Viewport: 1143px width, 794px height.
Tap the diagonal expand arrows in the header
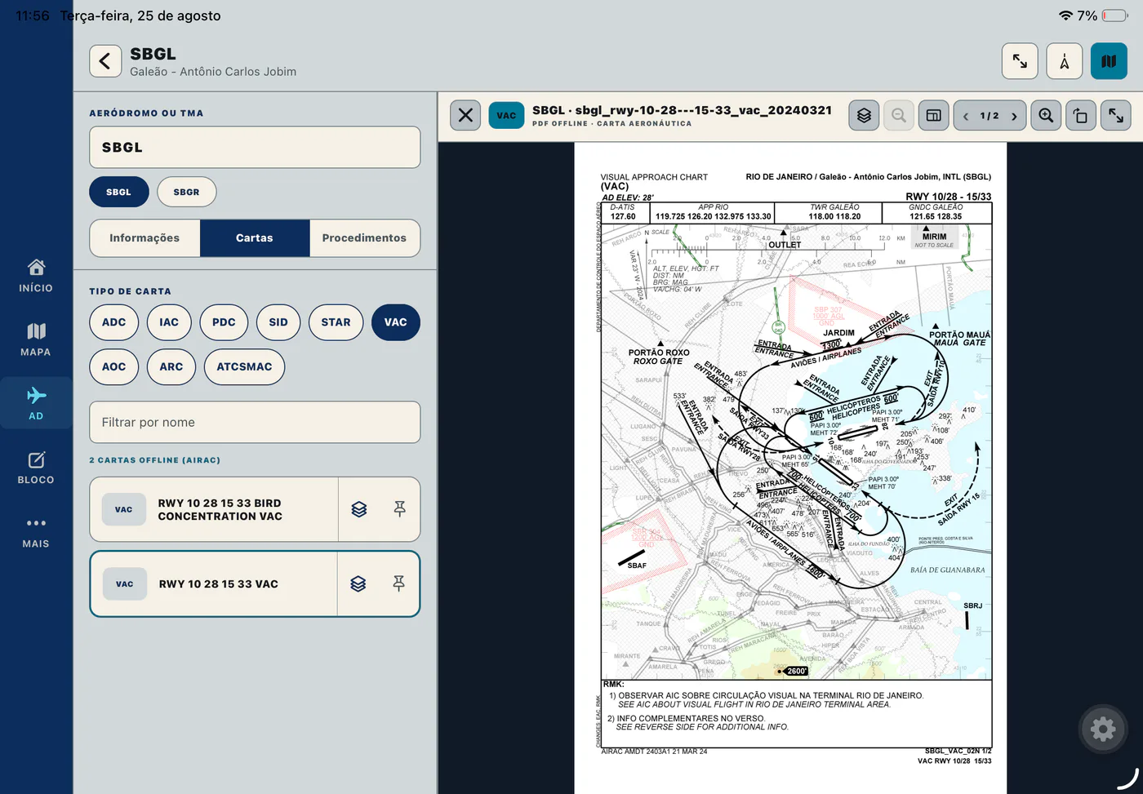coord(1020,61)
